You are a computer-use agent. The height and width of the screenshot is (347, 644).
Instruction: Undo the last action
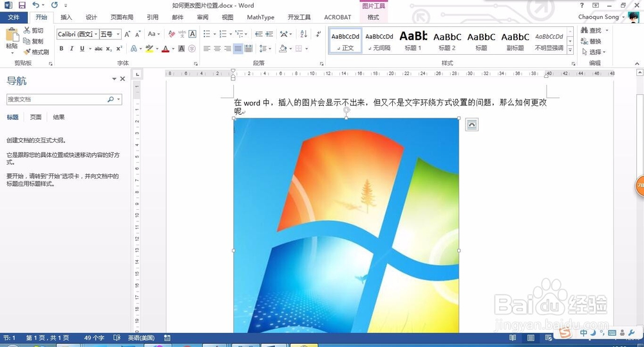point(35,5)
